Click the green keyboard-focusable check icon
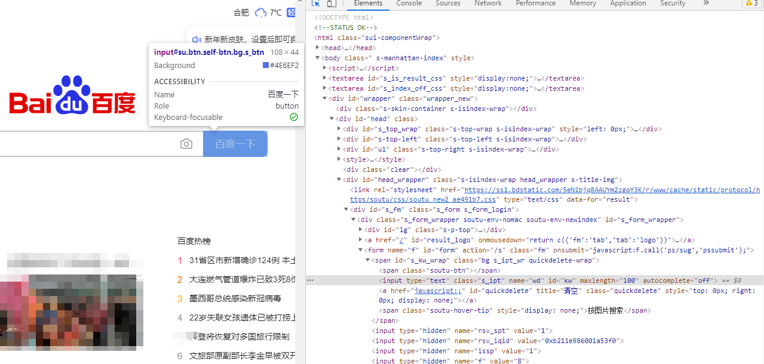 click(294, 117)
